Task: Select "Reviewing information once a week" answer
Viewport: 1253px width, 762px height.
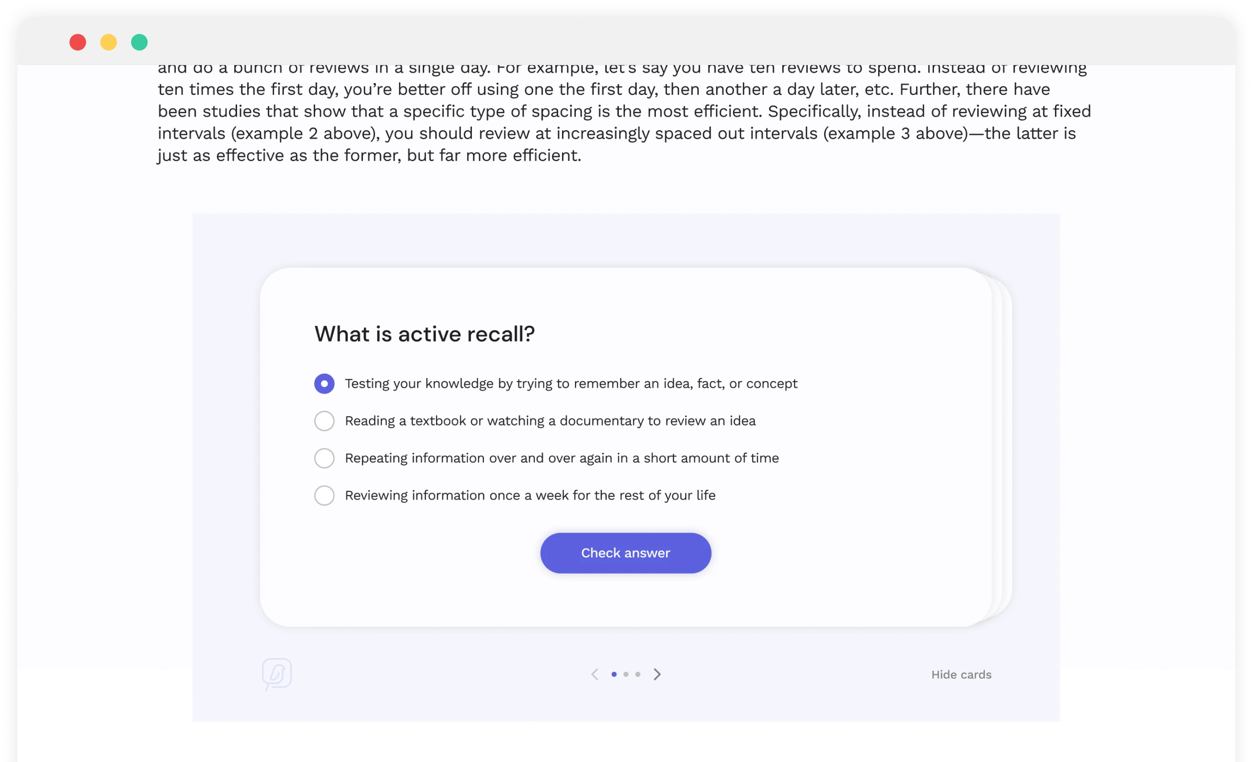Action: (x=324, y=495)
